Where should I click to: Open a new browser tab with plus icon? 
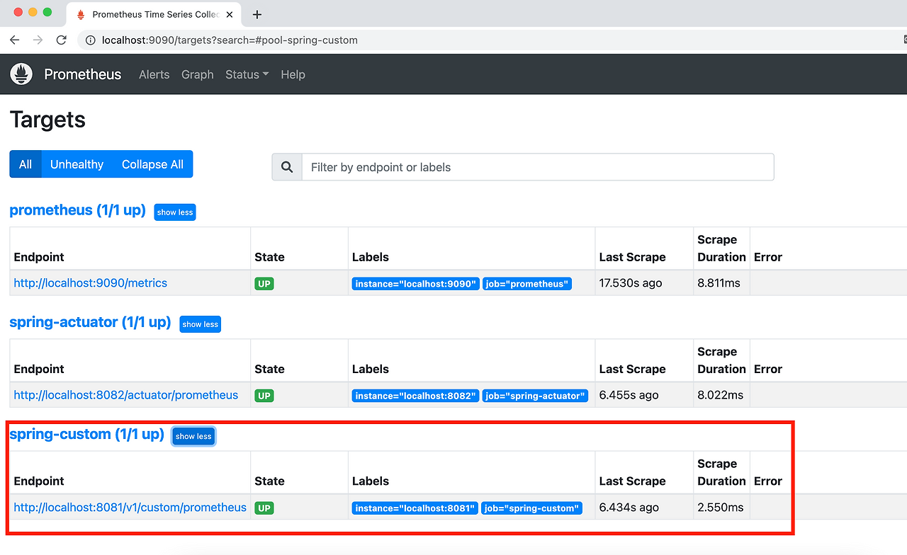[257, 14]
